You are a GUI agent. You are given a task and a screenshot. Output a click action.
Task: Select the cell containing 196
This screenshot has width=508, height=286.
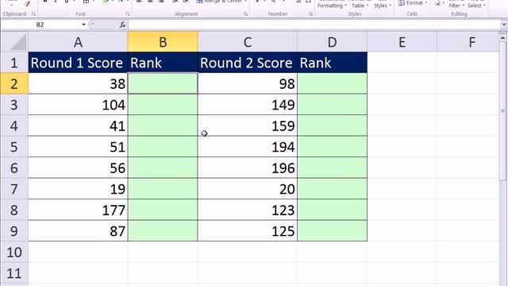tap(248, 168)
